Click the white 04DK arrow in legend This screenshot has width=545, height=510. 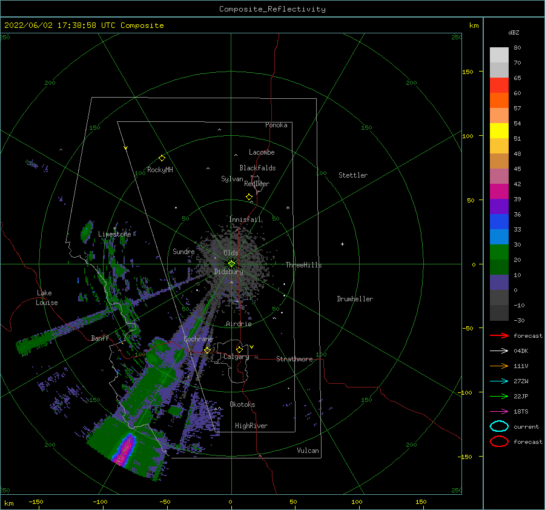499,351
